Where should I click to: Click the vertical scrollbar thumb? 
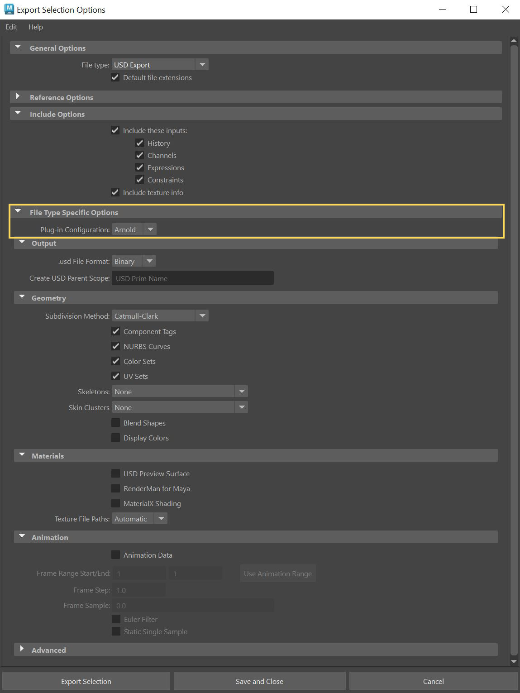pyautogui.click(x=514, y=350)
